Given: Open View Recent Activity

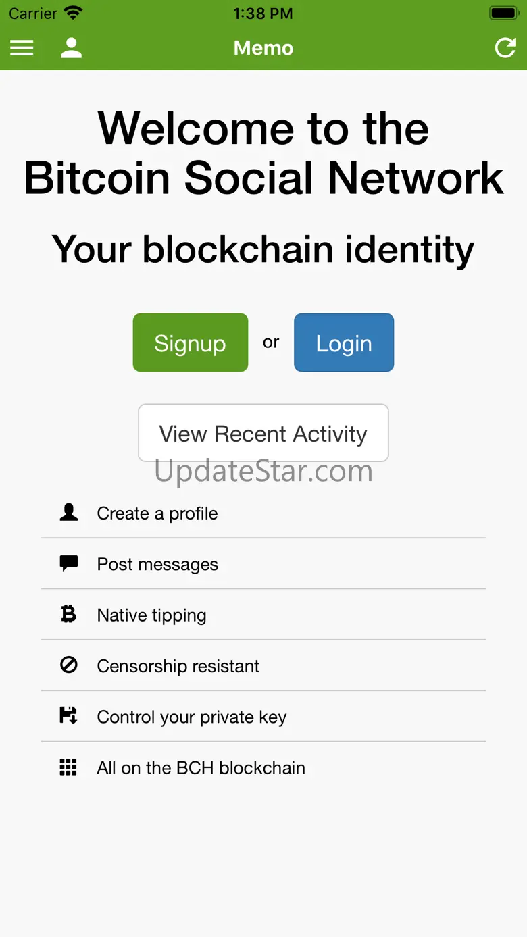Looking at the screenshot, I should [263, 433].
